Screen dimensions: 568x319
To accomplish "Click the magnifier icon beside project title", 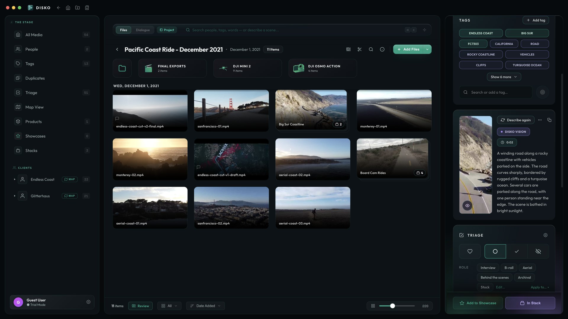I will (x=371, y=49).
